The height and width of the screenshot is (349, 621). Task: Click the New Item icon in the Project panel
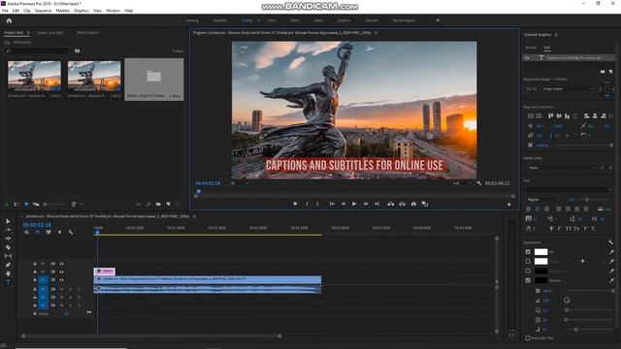(x=168, y=205)
